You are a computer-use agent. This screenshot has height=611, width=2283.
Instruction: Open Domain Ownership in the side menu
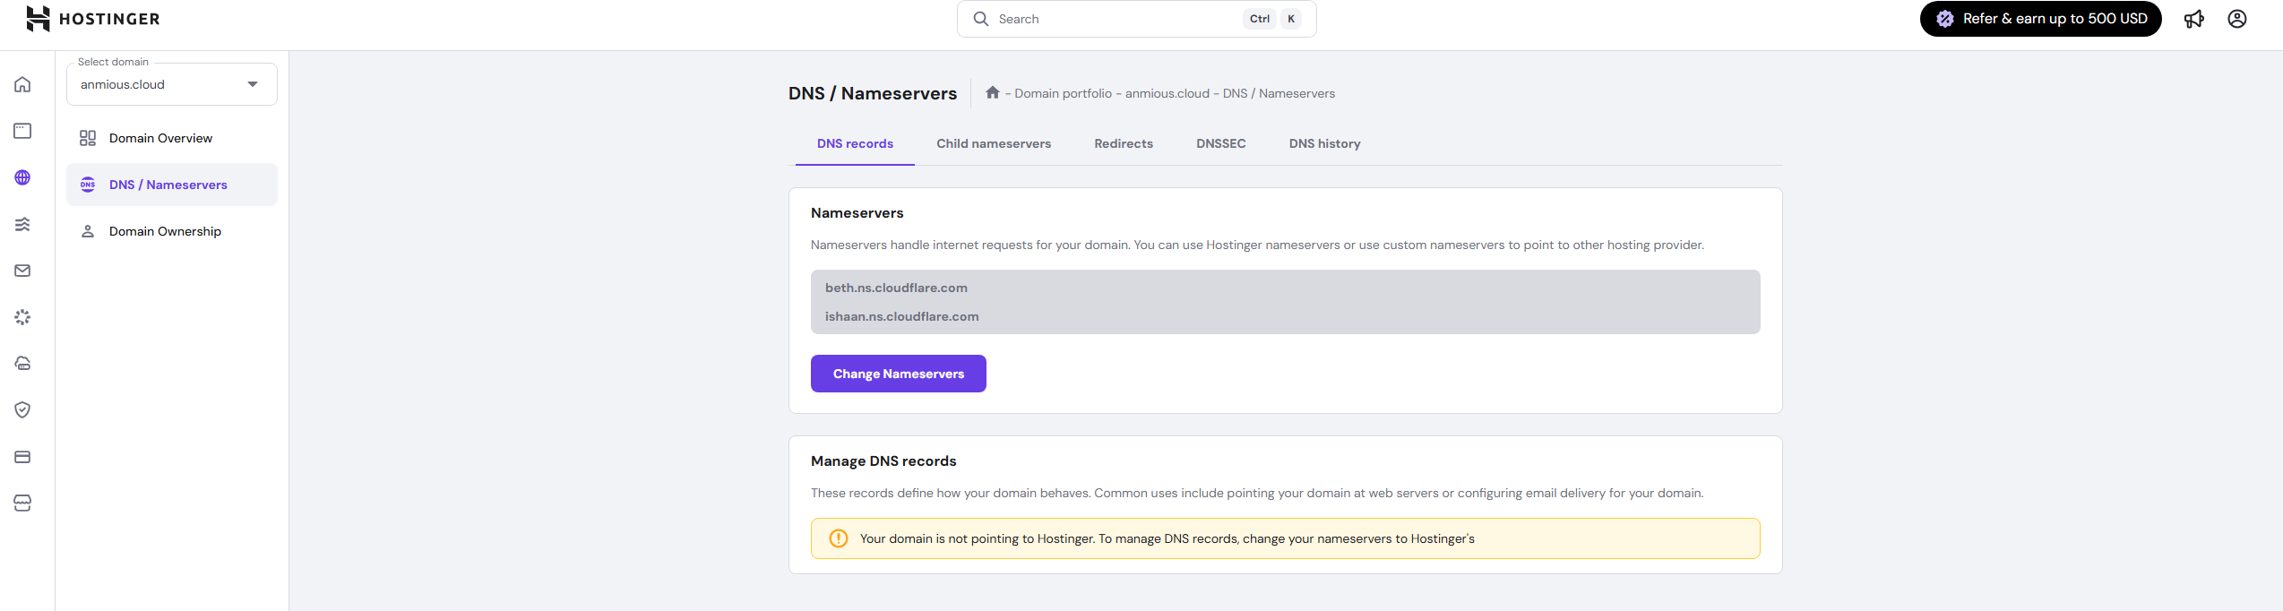(165, 231)
